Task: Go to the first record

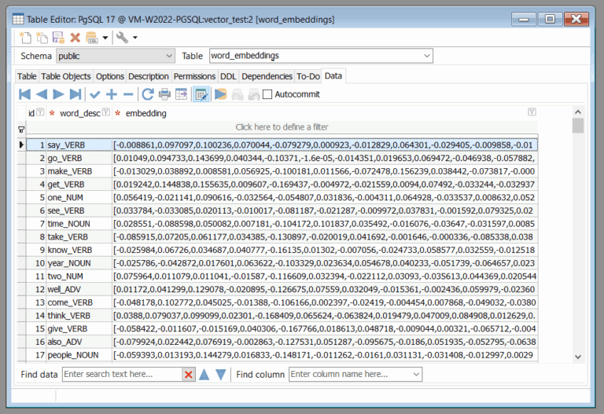Action: tap(24, 94)
